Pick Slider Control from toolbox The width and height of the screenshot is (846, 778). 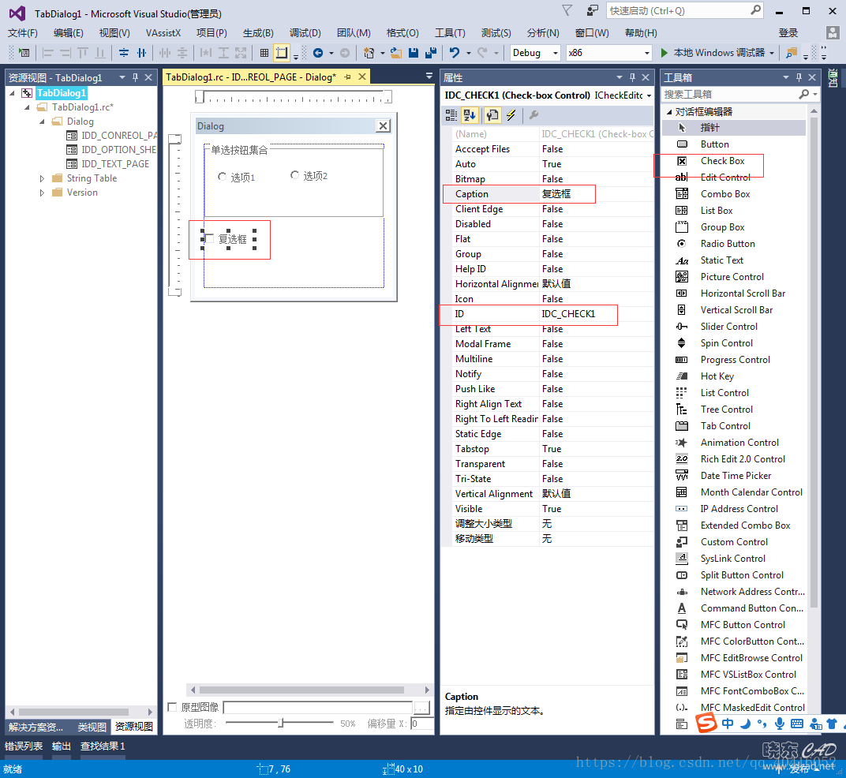728,327
